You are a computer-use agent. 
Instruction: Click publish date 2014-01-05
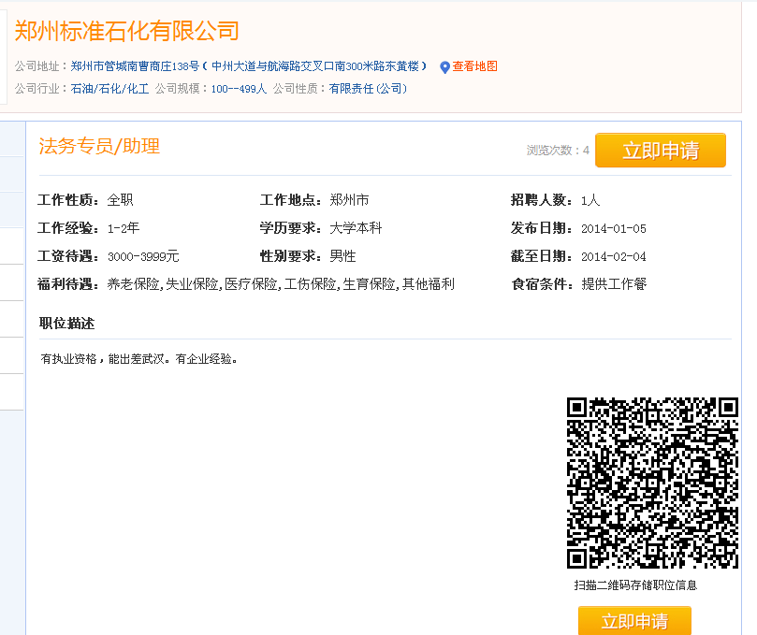(x=614, y=229)
